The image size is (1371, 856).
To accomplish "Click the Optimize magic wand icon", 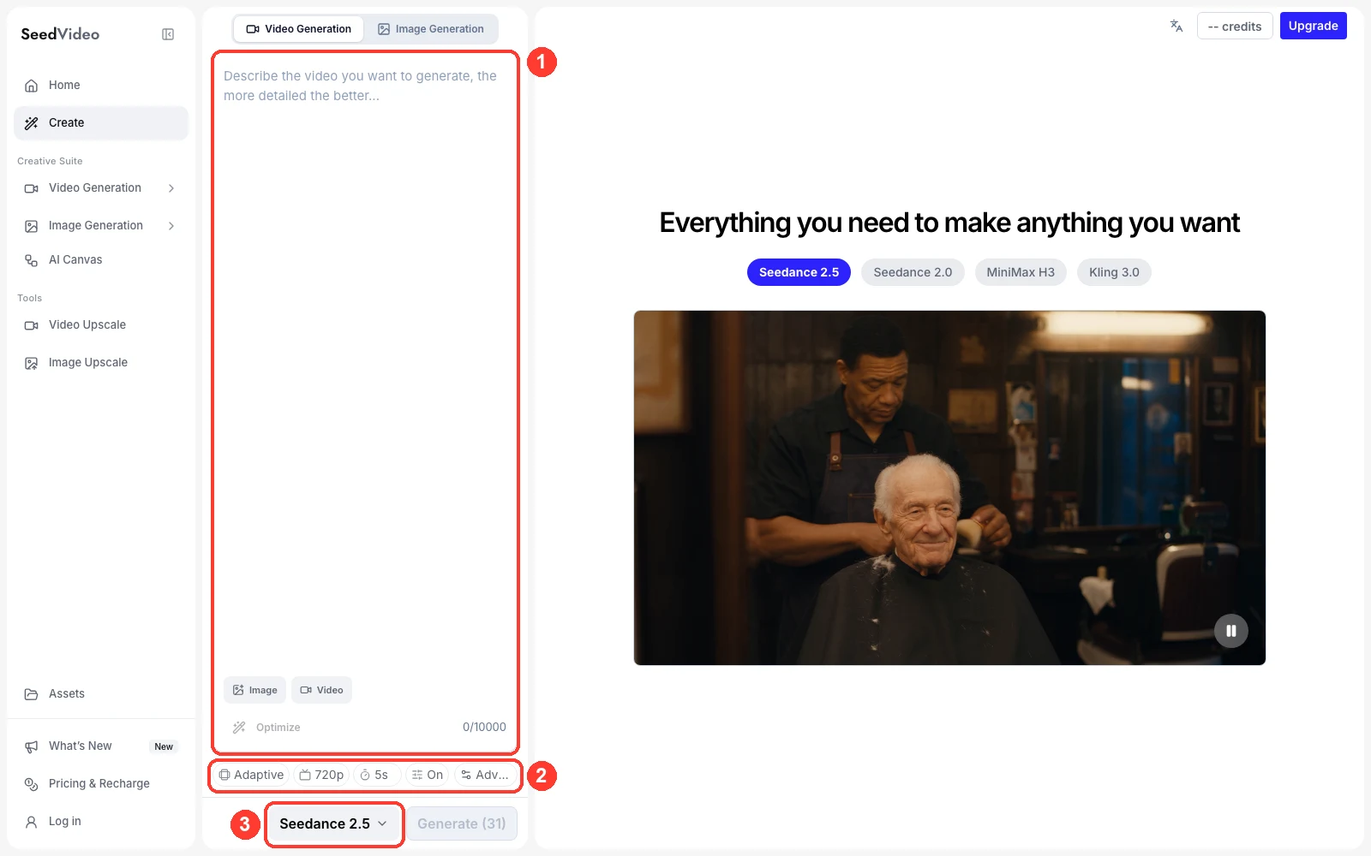I will pyautogui.click(x=239, y=728).
